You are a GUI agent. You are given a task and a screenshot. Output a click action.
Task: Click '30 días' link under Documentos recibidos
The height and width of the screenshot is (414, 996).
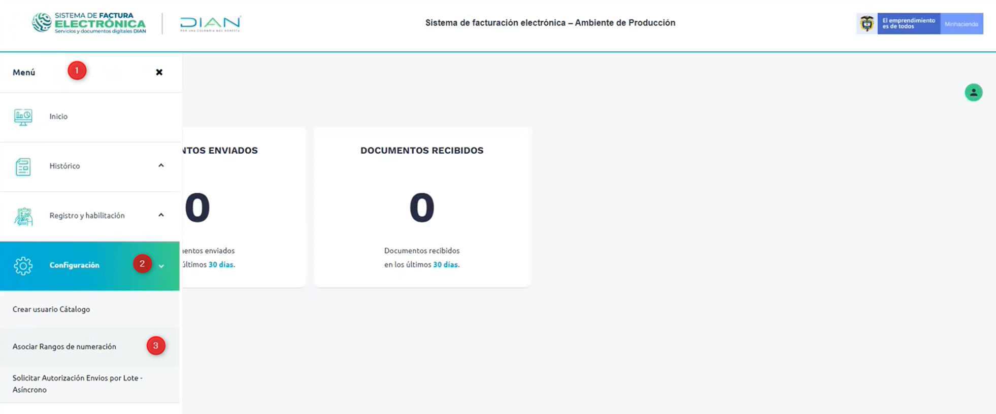pos(445,264)
